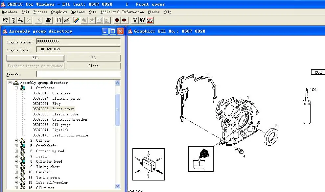Viewport: 325px width, 192px height.
Task: Open the Additional Information menu
Action: pos(122,12)
